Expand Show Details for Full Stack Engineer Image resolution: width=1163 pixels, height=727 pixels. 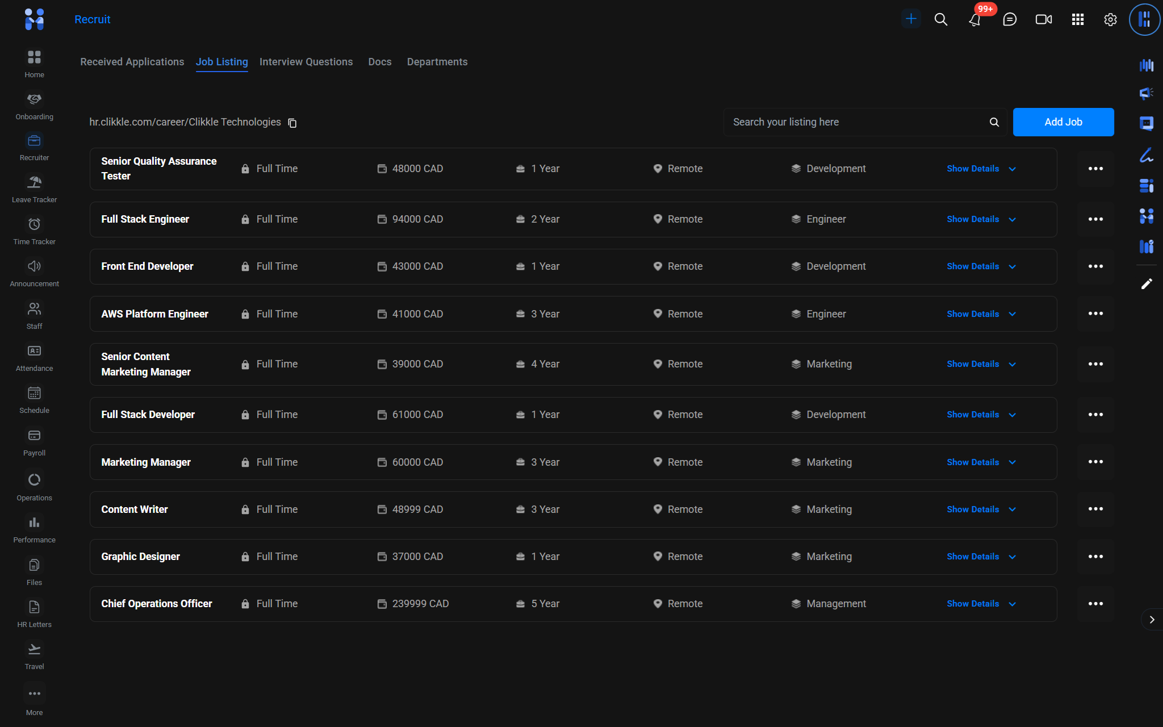(x=981, y=219)
